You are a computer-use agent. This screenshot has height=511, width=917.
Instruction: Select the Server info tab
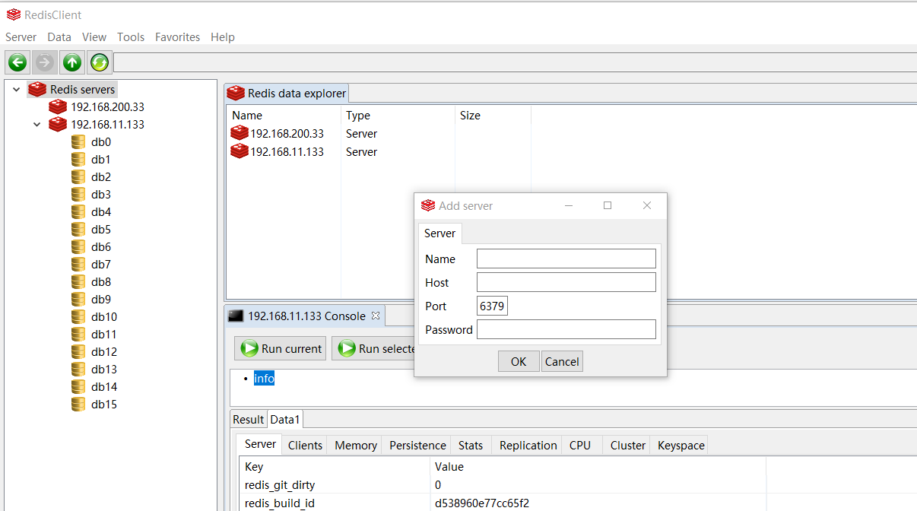pyautogui.click(x=260, y=444)
